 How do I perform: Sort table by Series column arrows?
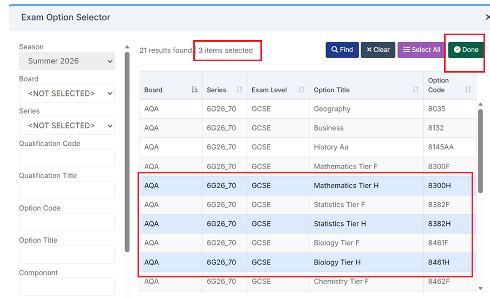pos(239,90)
